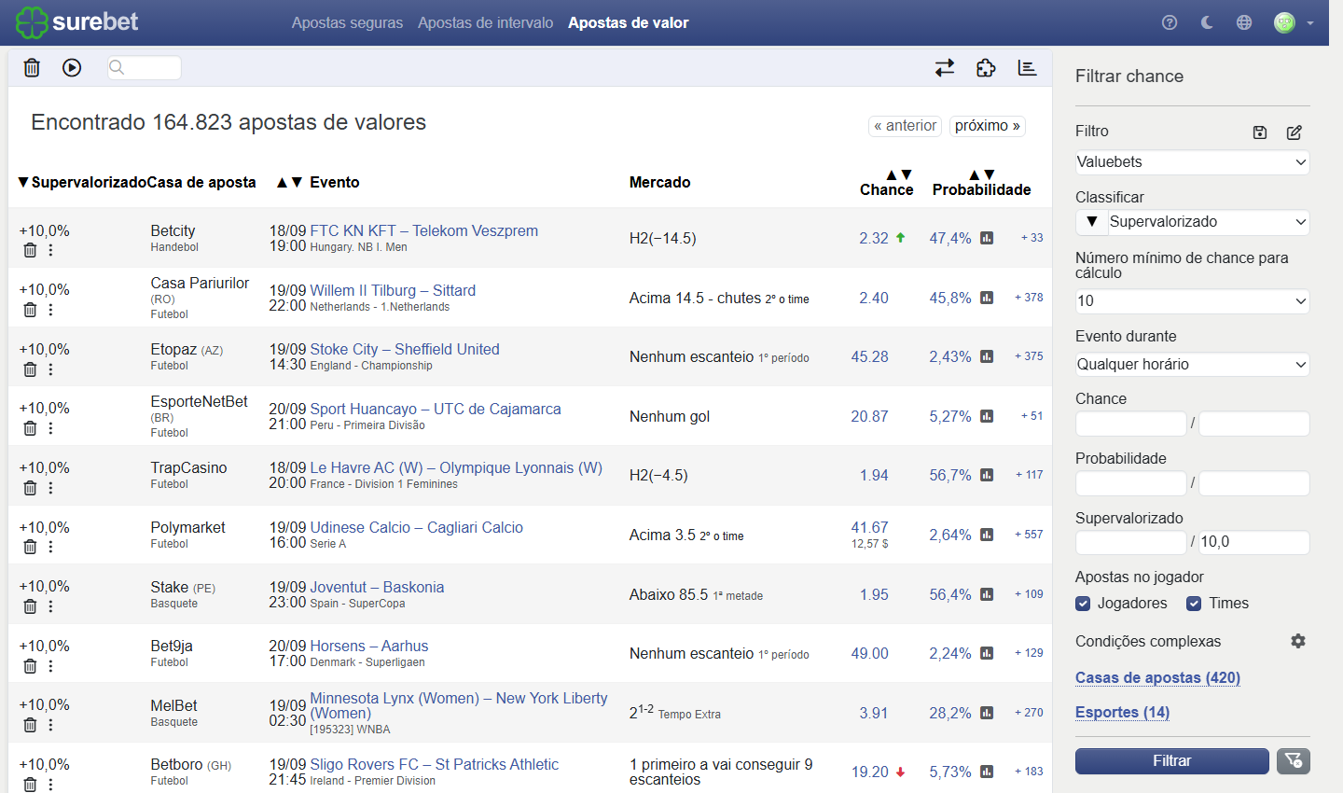
Task: Go to Apostas de valor tab
Action: (629, 22)
